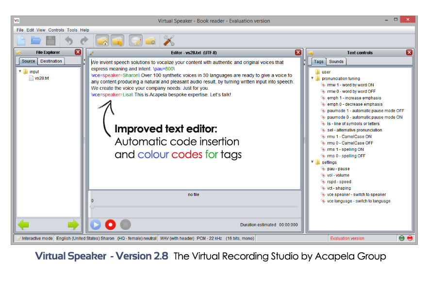The width and height of the screenshot is (428, 291).
Task: Click the Duration estimated 00:00:000 readout
Action: (x=269, y=225)
